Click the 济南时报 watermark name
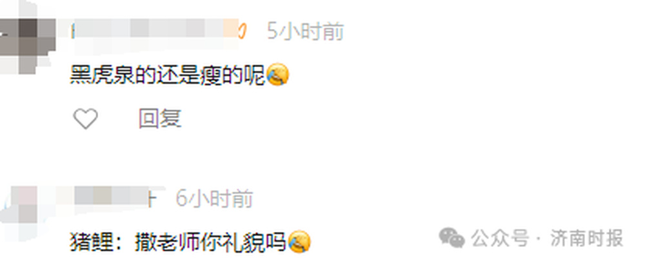Image resolution: width=645 pixels, height=265 pixels. point(587,239)
